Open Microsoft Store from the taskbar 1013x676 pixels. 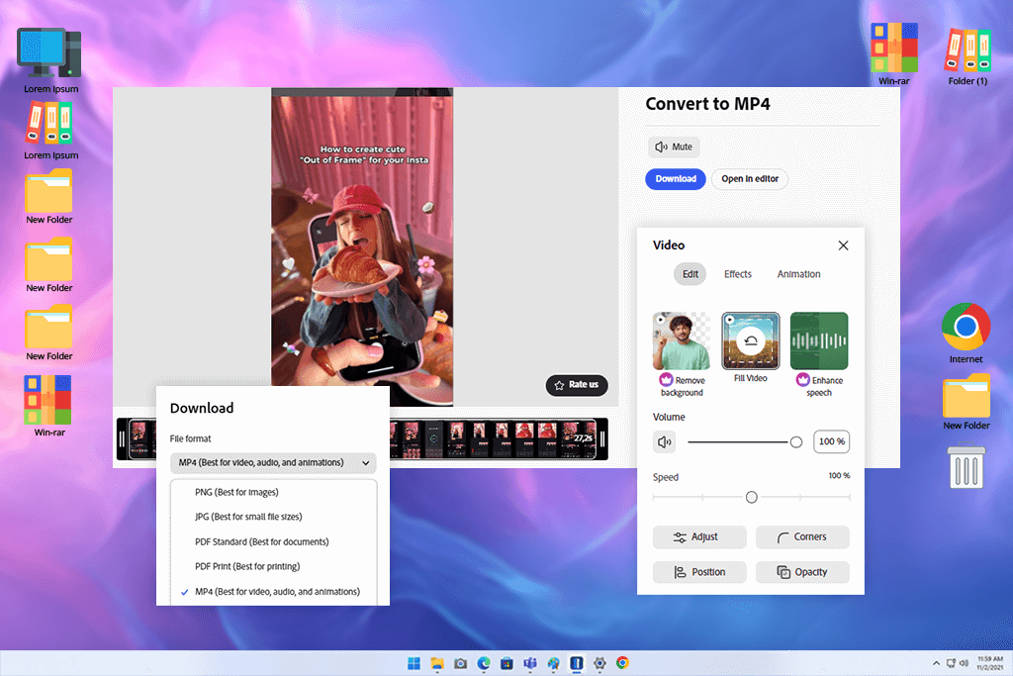tap(506, 663)
